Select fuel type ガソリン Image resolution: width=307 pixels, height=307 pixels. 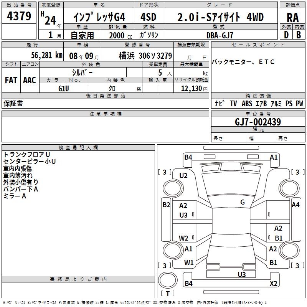point(149,35)
